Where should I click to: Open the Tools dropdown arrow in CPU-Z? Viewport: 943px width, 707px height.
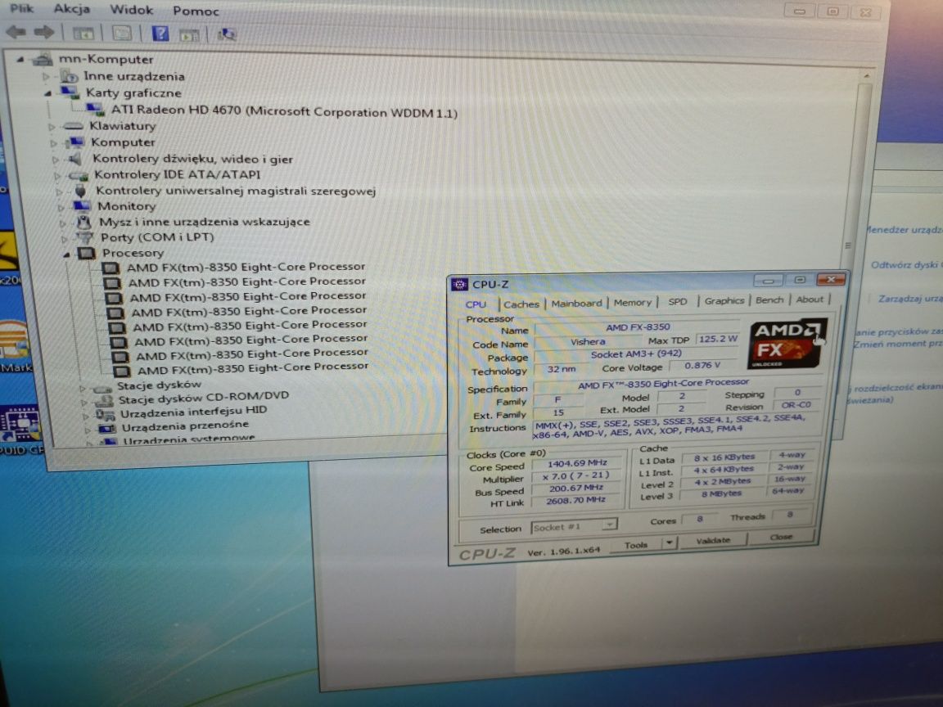pyautogui.click(x=670, y=543)
